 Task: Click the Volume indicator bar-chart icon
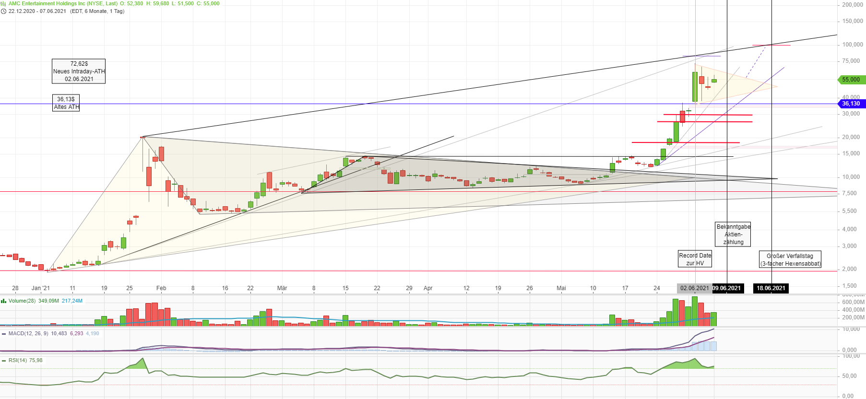coord(3,301)
